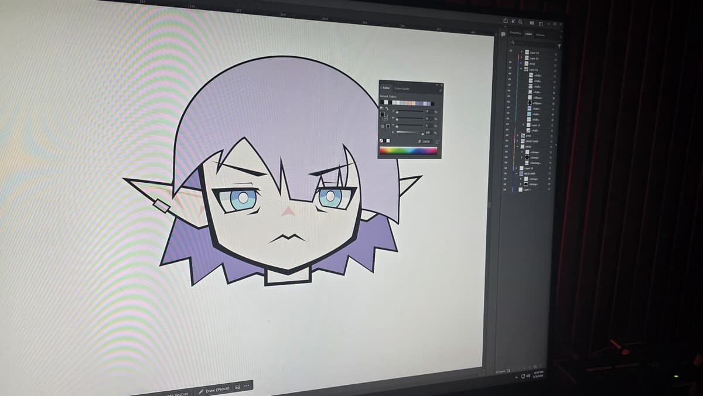This screenshot has height=396, width=703.
Task: Click the None swatch in Color panel
Action: (381, 141)
